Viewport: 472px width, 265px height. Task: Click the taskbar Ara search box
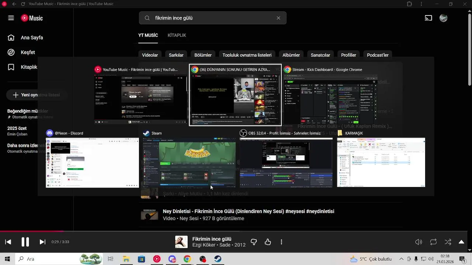(x=59, y=259)
